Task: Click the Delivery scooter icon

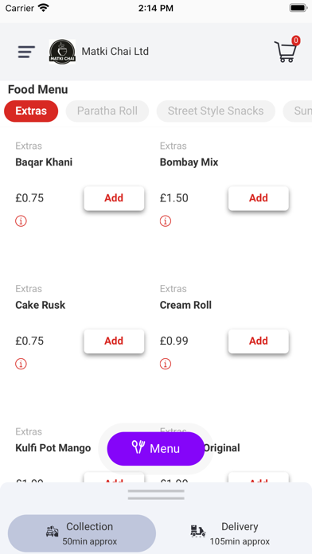Action: [x=198, y=531]
